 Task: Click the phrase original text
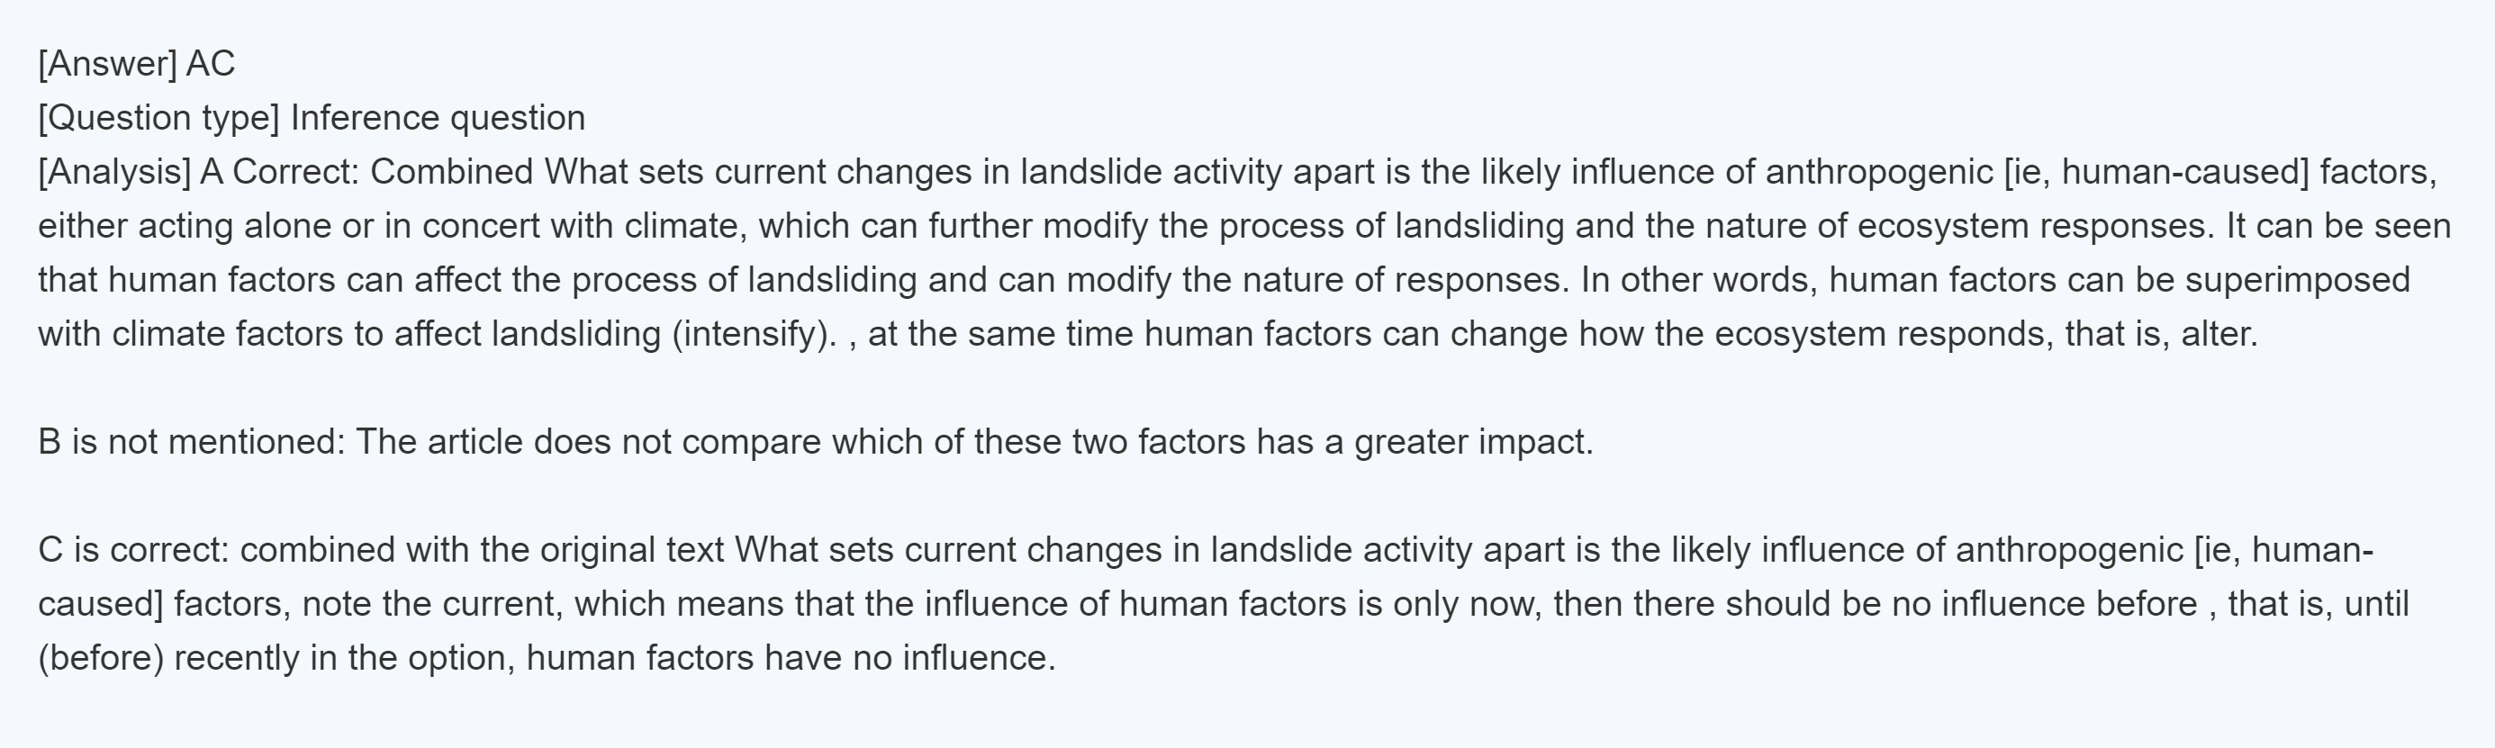tap(631, 551)
